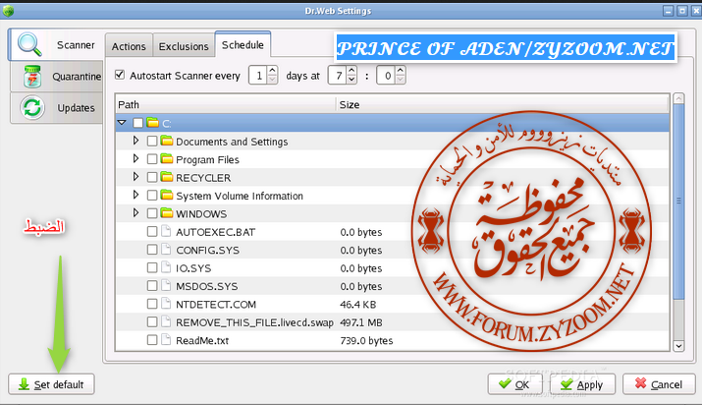Viewport: 702px width, 405px height.
Task: Increase the minutes value stepper
Action: pyautogui.click(x=401, y=71)
